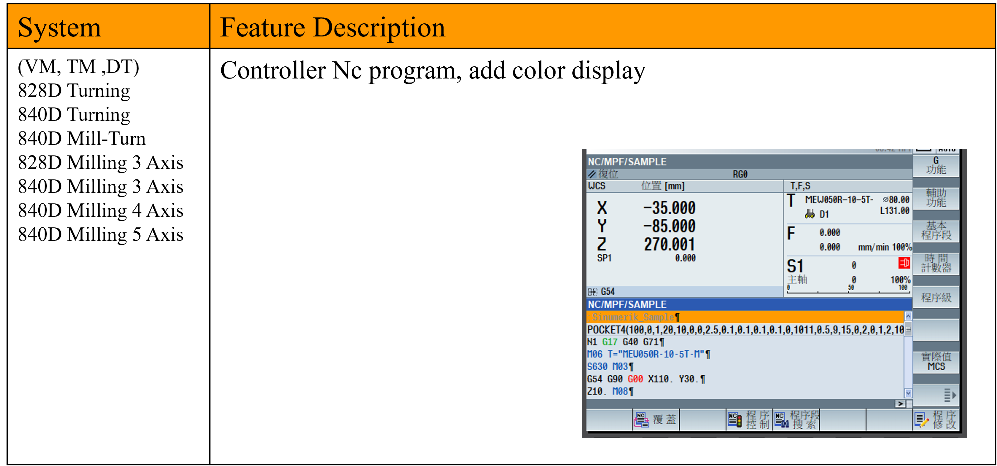
Task: Click the reset 復位 slash icon
Action: pyautogui.click(x=592, y=174)
